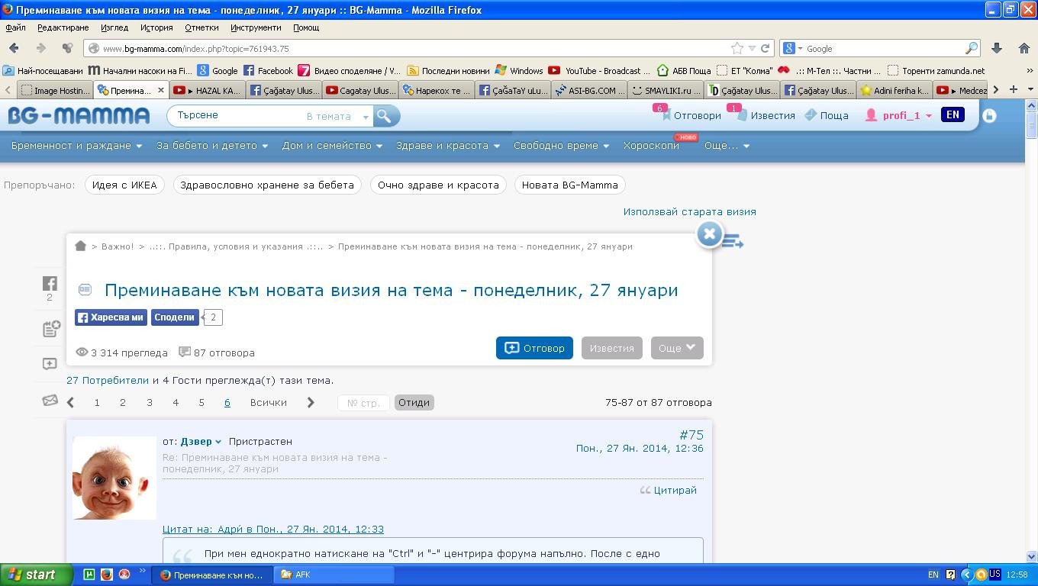Bookmark page with star icon in address bar
The width and height of the screenshot is (1038, 586).
click(737, 48)
